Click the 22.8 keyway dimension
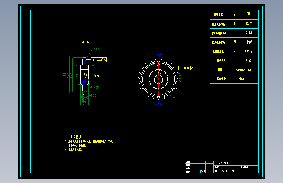283x183 pixels. pos(180,79)
